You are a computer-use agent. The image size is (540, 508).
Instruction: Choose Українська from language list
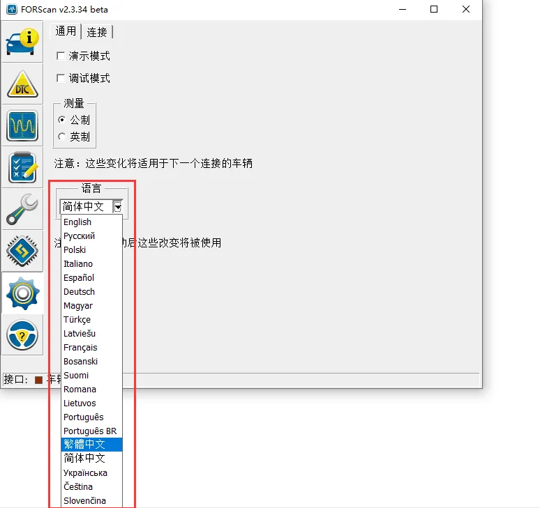[x=91, y=472]
